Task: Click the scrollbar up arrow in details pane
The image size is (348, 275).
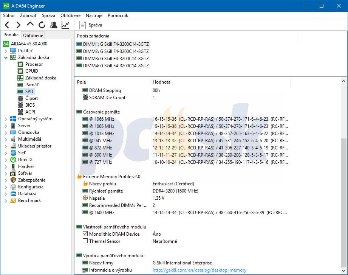Action: 343,81
